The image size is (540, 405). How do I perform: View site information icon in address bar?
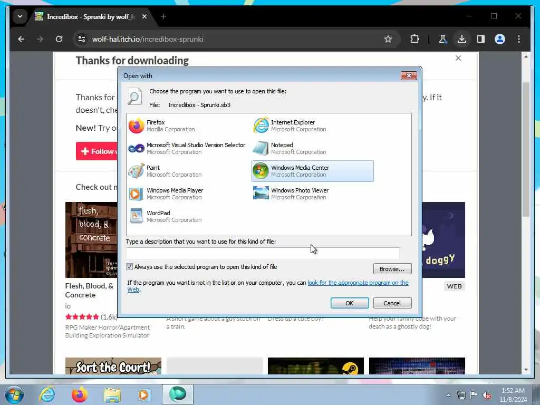tap(82, 39)
